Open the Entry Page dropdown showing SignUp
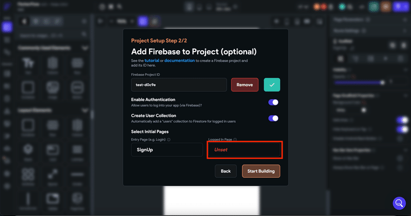The width and height of the screenshot is (411, 216). (167, 150)
